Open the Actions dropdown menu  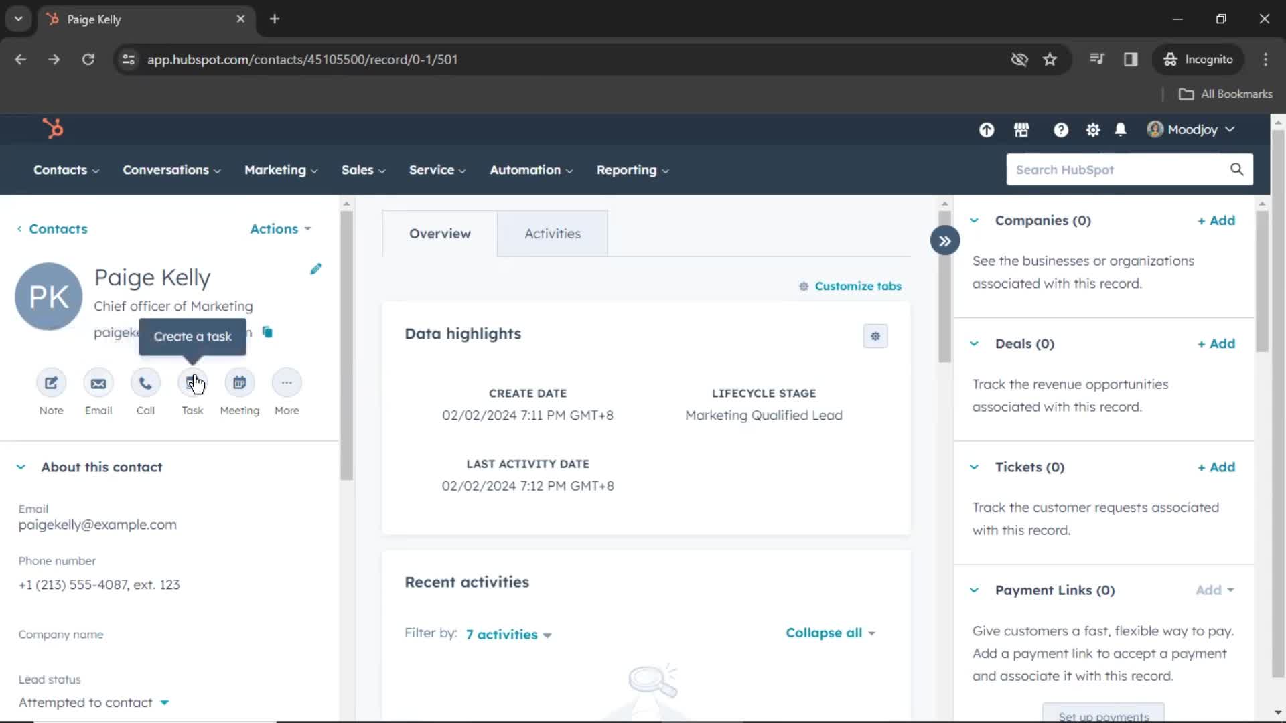pyautogui.click(x=281, y=228)
